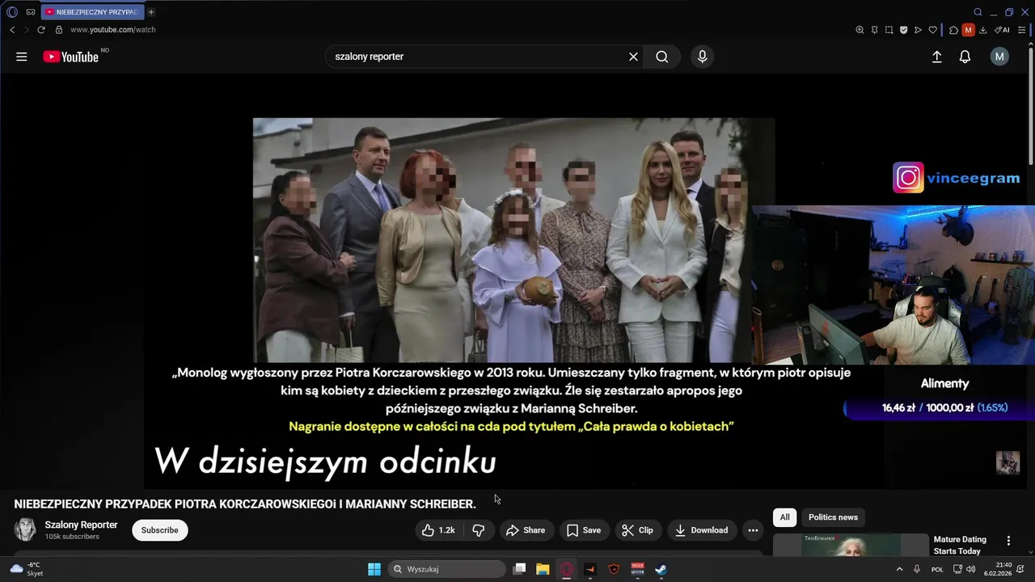Open the ad blocker shield icon
This screenshot has width=1035, height=582.
903,30
